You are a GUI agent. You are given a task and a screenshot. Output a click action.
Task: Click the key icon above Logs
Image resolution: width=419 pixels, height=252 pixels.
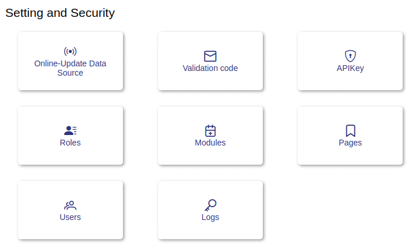pyautogui.click(x=210, y=205)
